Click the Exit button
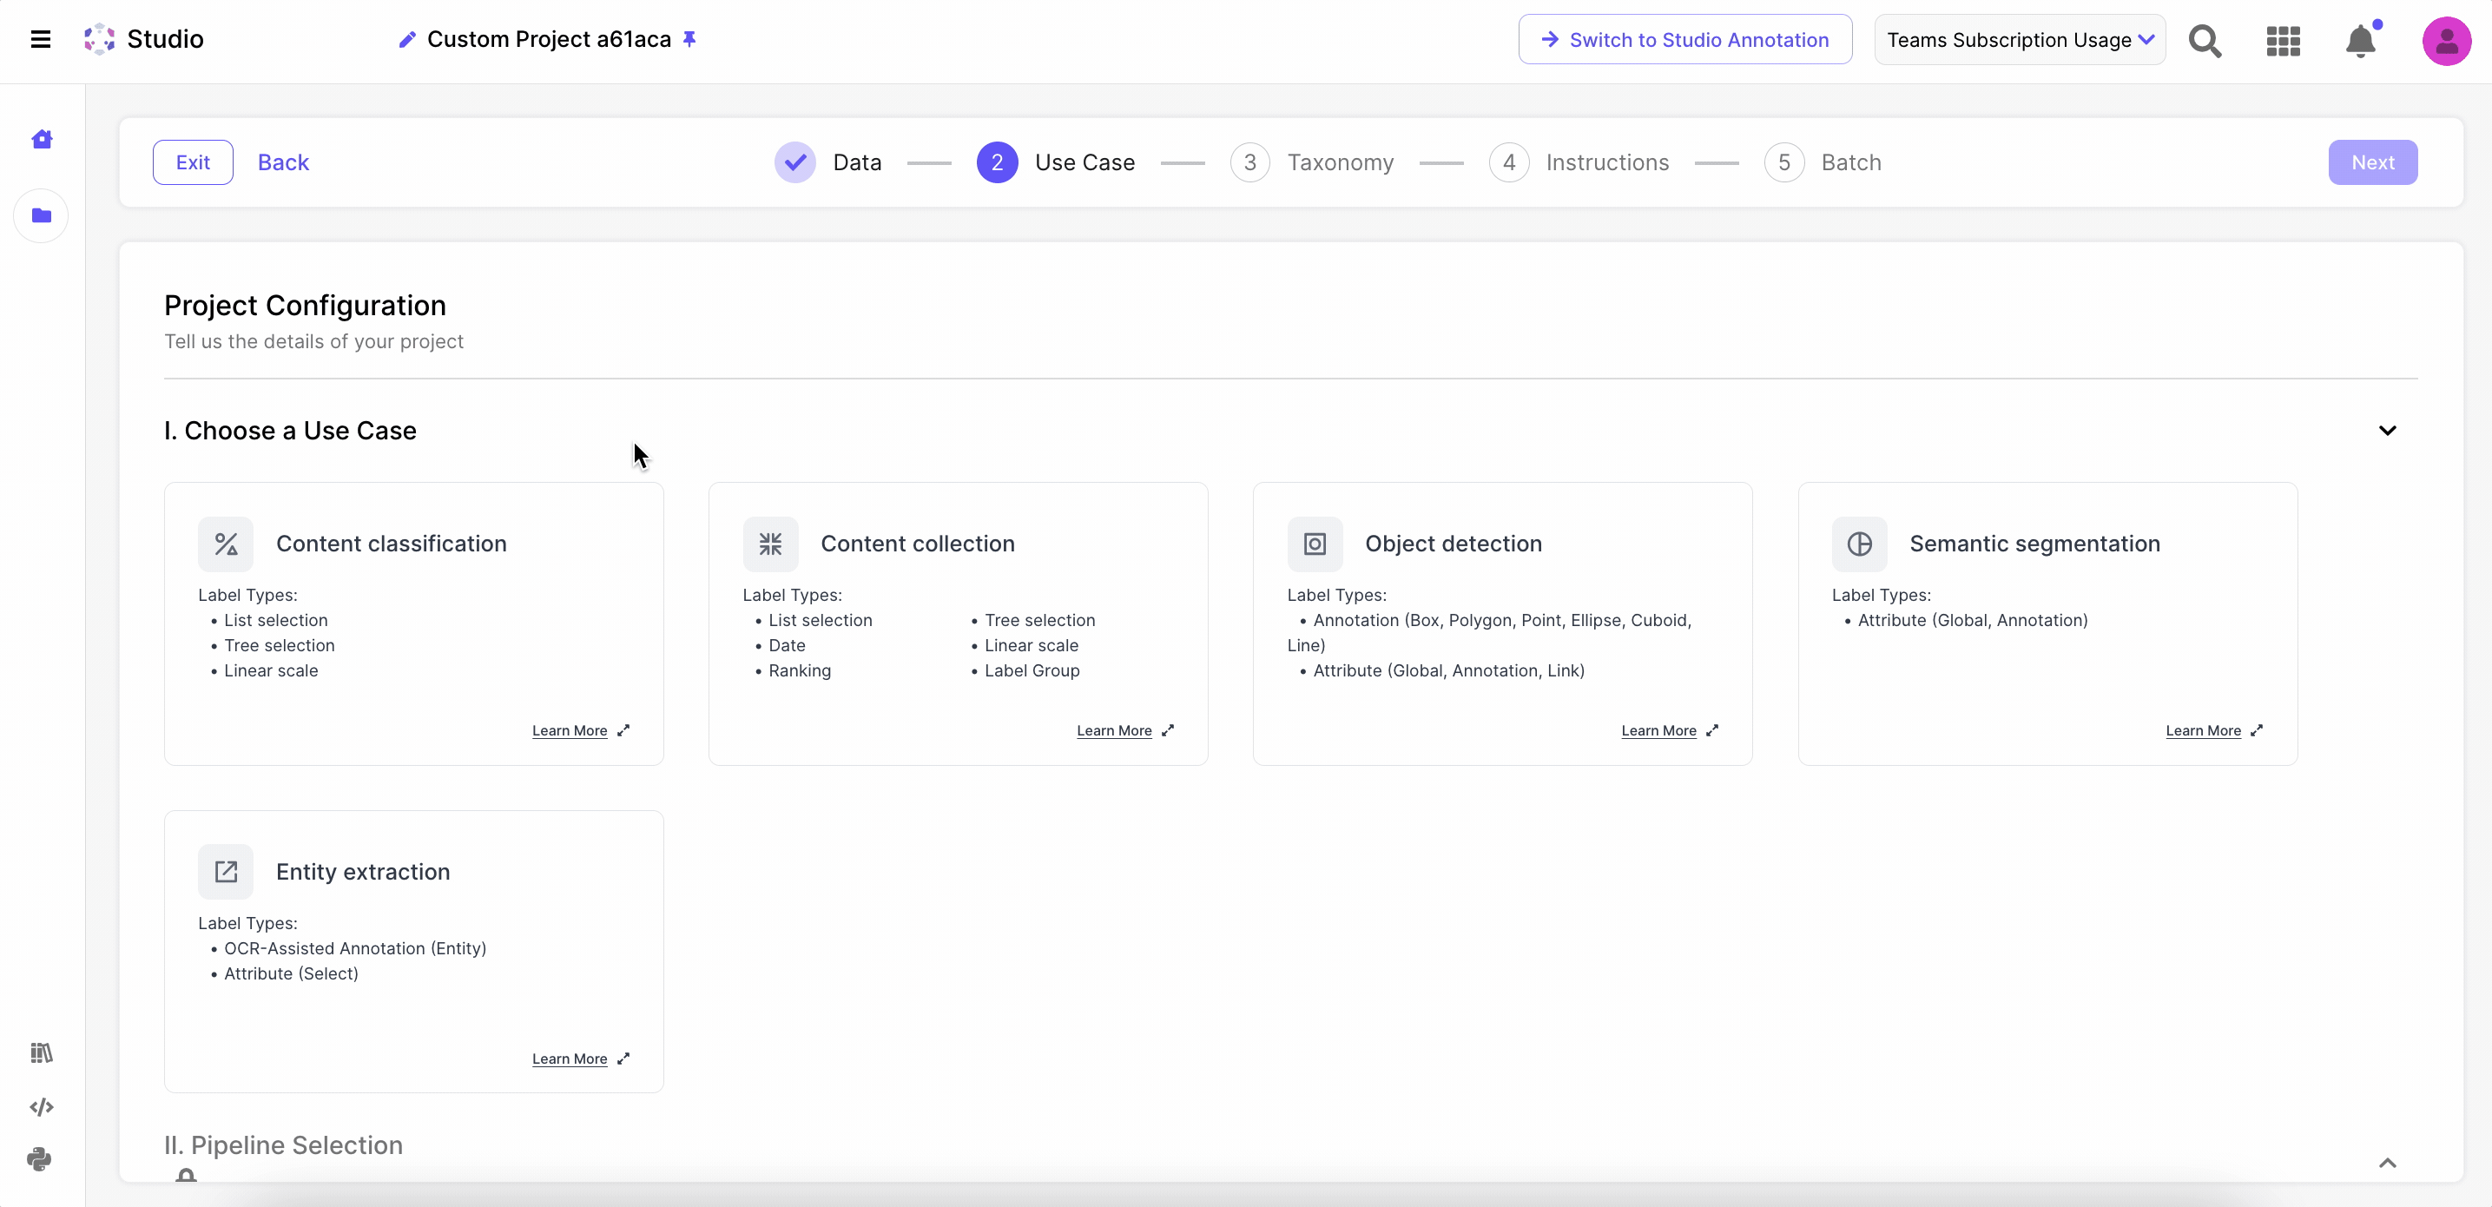 click(193, 162)
